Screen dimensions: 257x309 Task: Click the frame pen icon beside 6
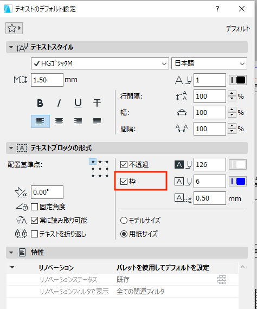[183, 181]
